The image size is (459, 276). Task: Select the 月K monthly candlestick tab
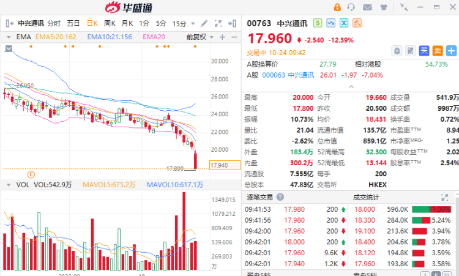click(127, 23)
